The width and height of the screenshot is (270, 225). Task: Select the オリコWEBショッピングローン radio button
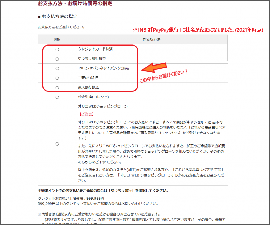tap(57, 144)
